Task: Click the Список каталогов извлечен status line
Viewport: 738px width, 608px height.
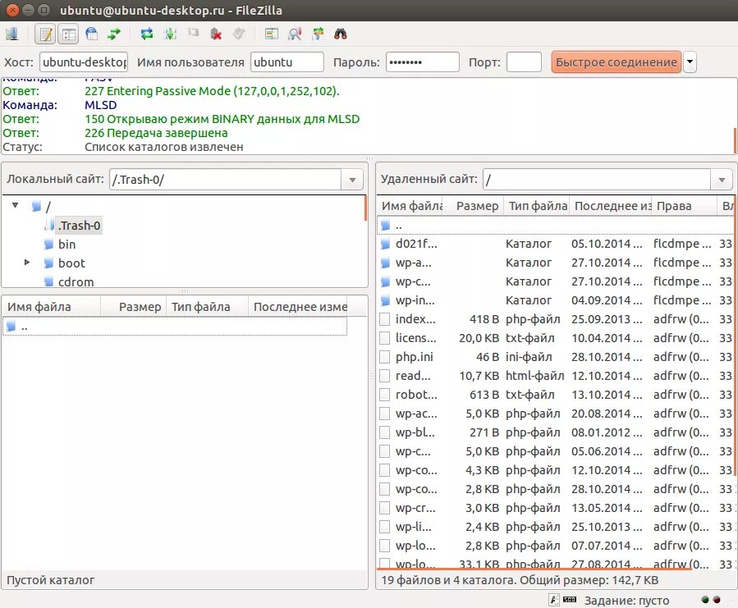Action: (x=164, y=147)
